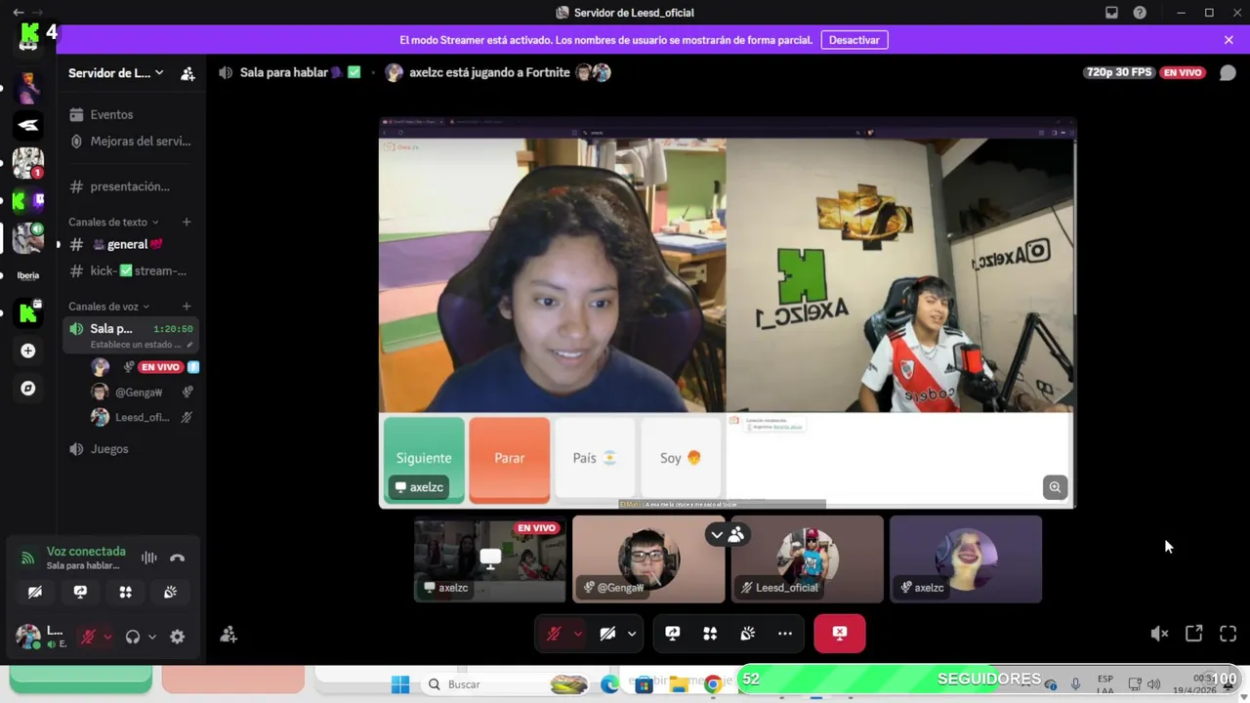The height and width of the screenshot is (703, 1250).
Task: Pop out the stream window
Action: pos(1193,634)
